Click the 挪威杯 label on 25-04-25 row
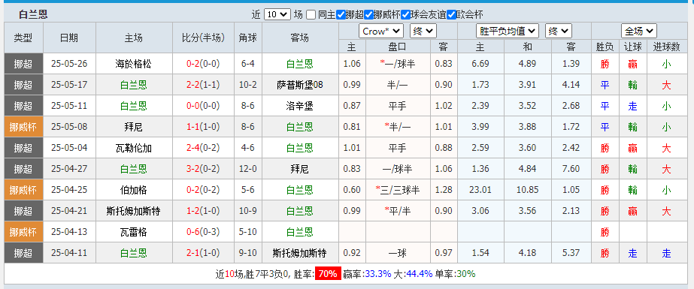694x289 pixels. 23,190
